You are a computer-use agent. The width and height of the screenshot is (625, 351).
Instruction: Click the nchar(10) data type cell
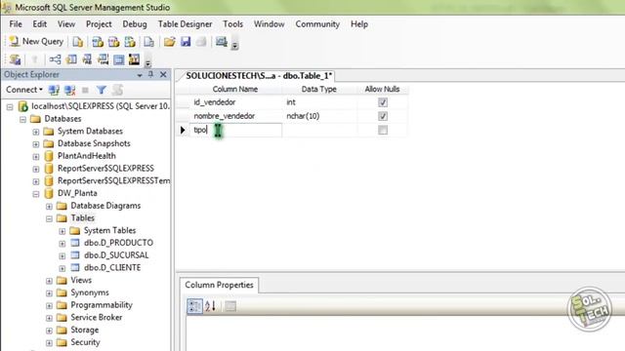click(x=319, y=116)
